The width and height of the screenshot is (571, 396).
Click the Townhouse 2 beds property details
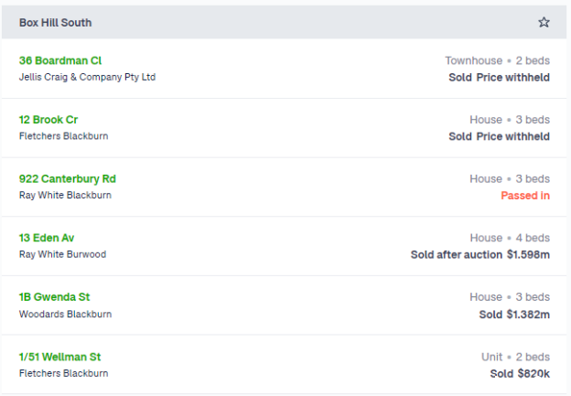(498, 60)
